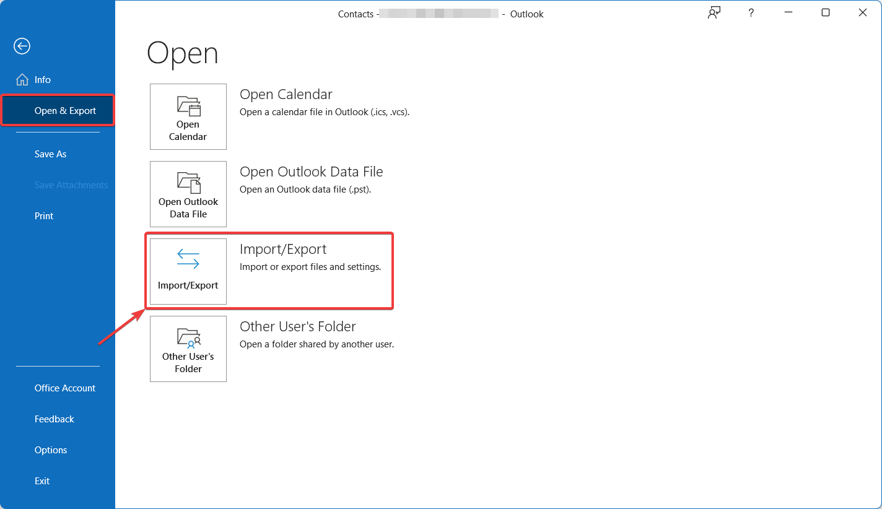Click the Other User's Folder heading
The image size is (882, 509).
tap(298, 326)
